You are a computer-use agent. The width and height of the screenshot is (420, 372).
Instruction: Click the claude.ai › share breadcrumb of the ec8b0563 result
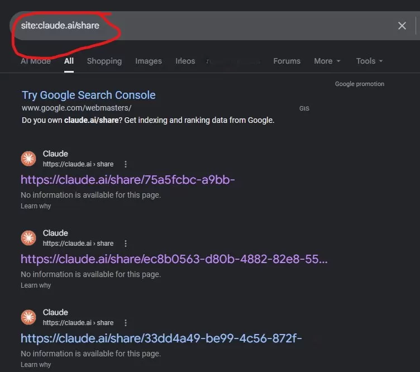(x=78, y=244)
